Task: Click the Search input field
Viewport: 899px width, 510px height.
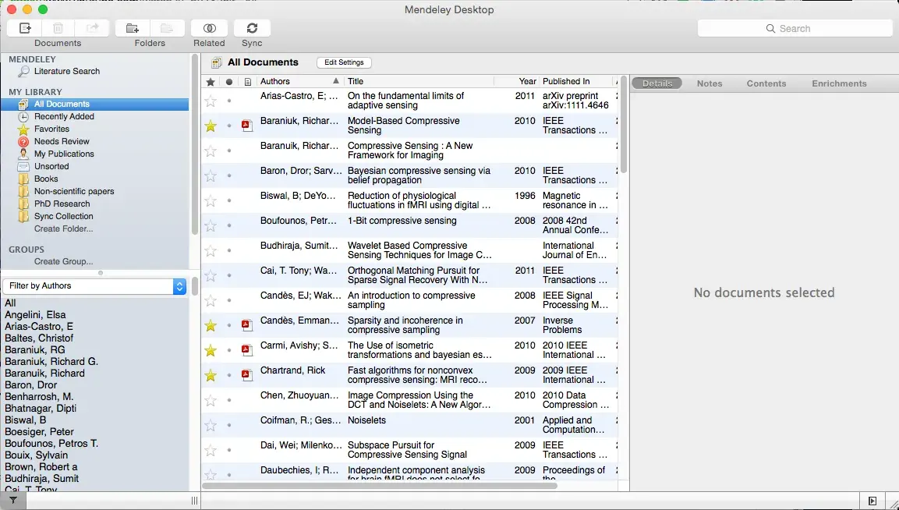Action: pyautogui.click(x=795, y=28)
